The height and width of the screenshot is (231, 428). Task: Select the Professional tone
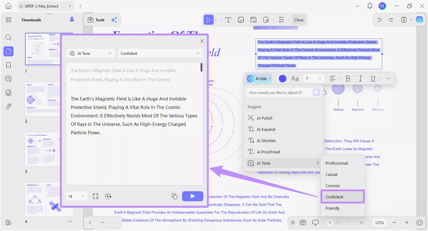pyautogui.click(x=343, y=163)
